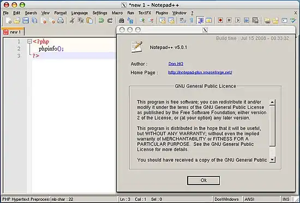Toggle show all characters pilcrow icon
Screen dimensions: 300x203
191,20
